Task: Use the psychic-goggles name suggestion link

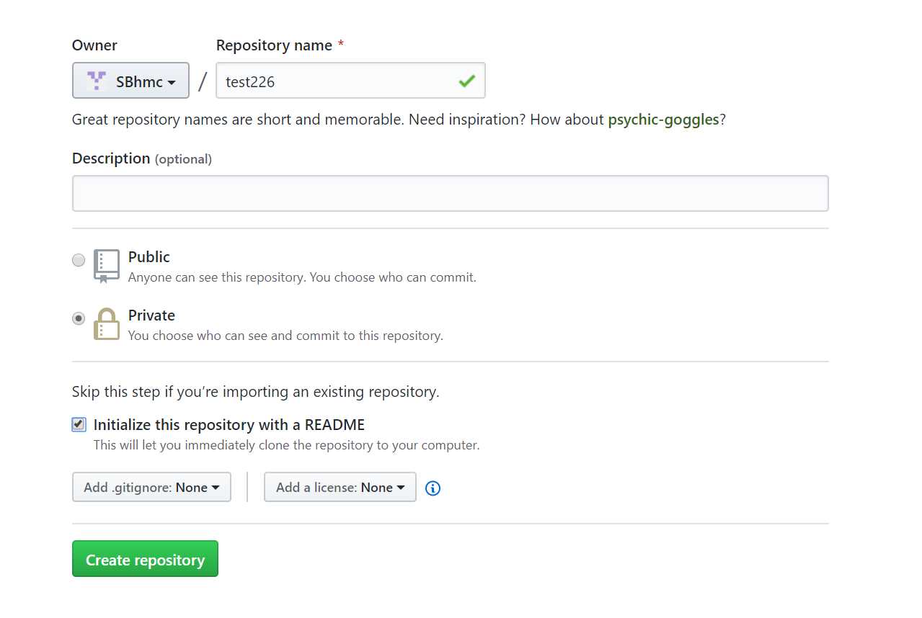Action: point(663,120)
